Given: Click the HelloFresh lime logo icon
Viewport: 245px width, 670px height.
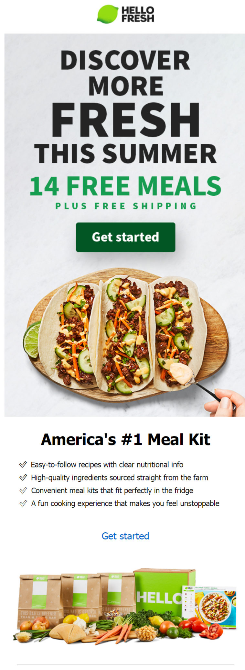Looking at the screenshot, I should pos(108,14).
